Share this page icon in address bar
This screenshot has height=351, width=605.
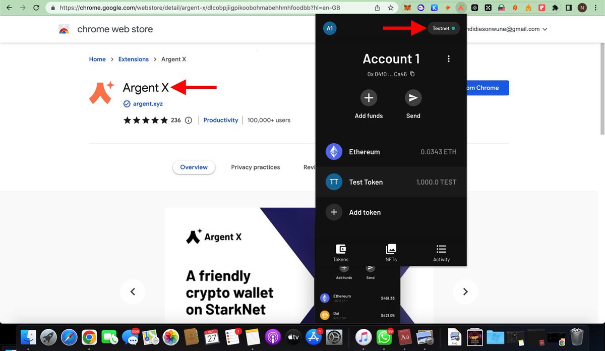377,8
